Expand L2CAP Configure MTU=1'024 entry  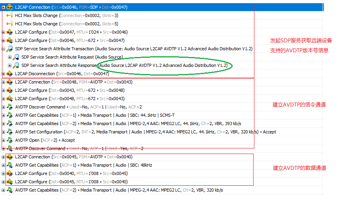tap(3, 32)
